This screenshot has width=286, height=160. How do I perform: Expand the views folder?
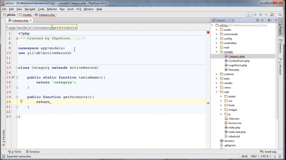pos(217,88)
